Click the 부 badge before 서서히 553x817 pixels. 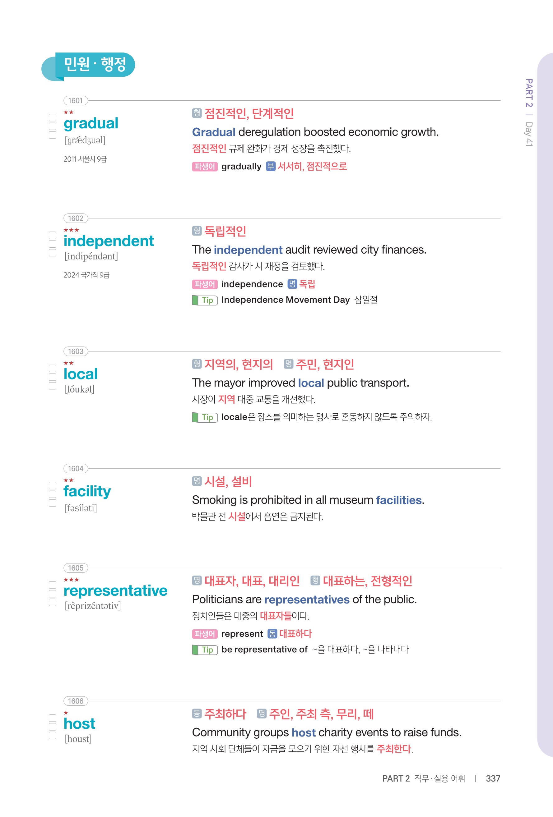click(270, 166)
